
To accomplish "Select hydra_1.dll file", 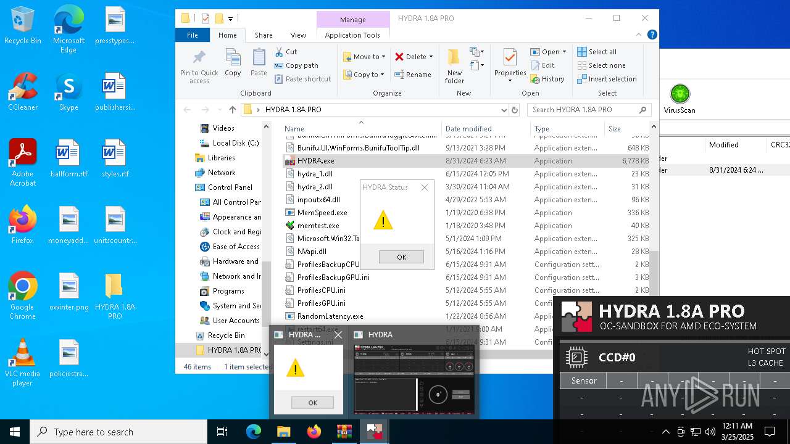I will [x=315, y=174].
